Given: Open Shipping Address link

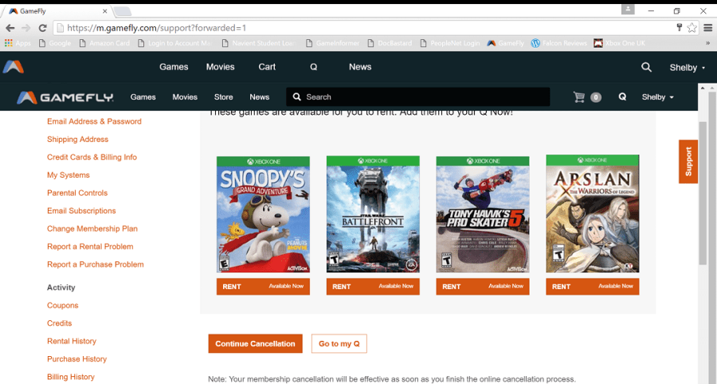Looking at the screenshot, I should point(78,139).
